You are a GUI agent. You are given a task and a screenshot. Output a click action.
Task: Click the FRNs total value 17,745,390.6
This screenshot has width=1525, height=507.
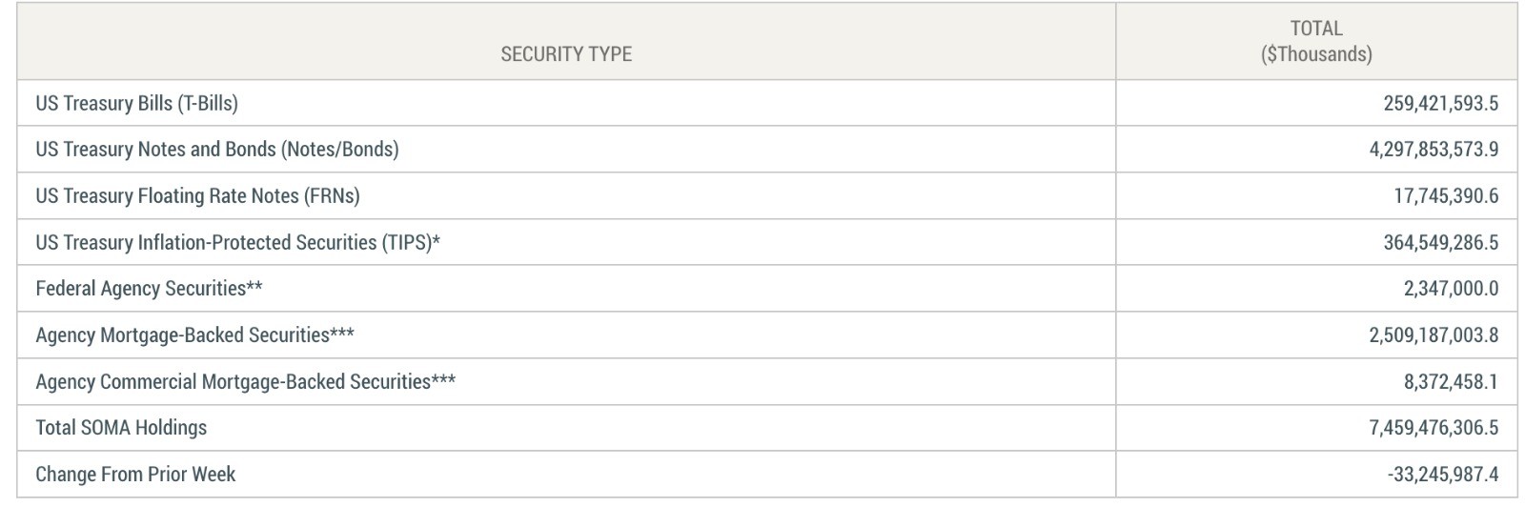1446,196
